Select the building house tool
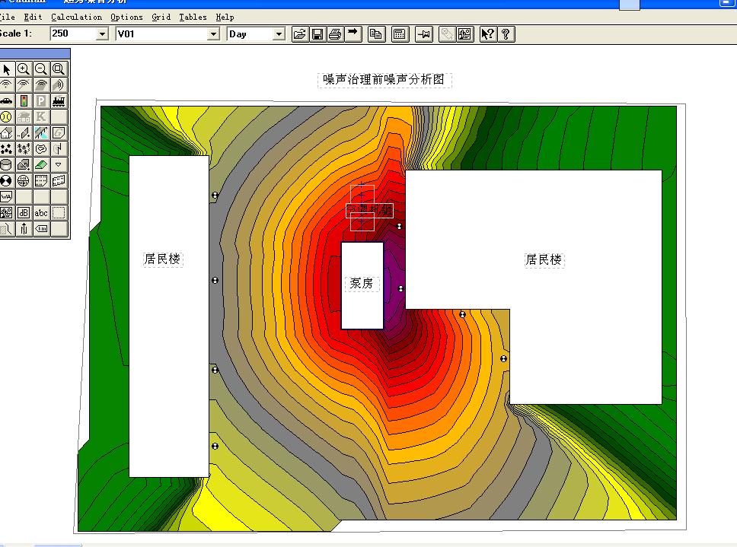This screenshot has width=737, height=547. coord(7,133)
